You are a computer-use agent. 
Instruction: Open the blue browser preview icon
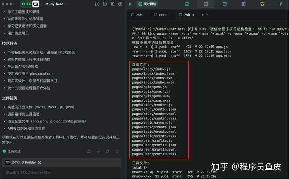pos(225,4)
